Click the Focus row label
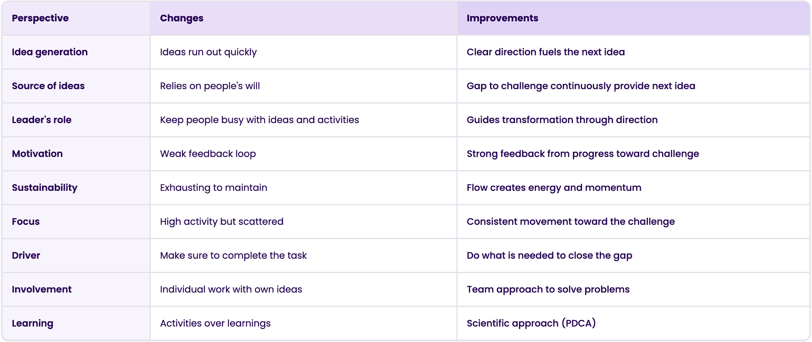The width and height of the screenshot is (812, 342). (x=26, y=222)
